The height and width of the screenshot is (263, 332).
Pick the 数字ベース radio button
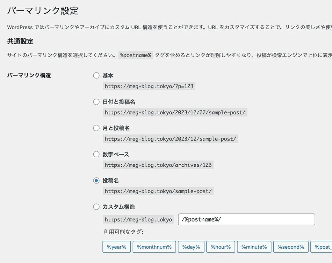[96, 154]
